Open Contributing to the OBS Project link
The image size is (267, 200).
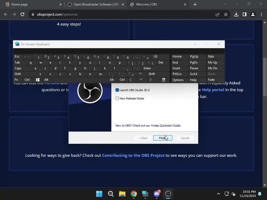[133, 155]
